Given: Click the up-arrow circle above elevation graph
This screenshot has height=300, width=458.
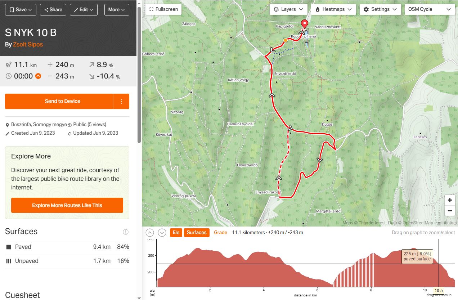Looking at the screenshot, I should point(150,233).
